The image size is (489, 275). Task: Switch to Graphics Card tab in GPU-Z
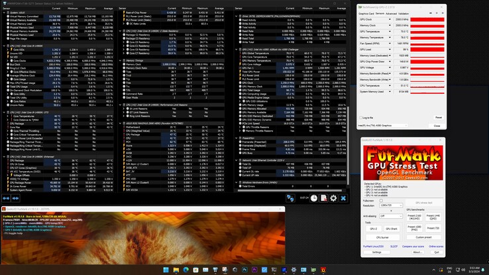366,14
